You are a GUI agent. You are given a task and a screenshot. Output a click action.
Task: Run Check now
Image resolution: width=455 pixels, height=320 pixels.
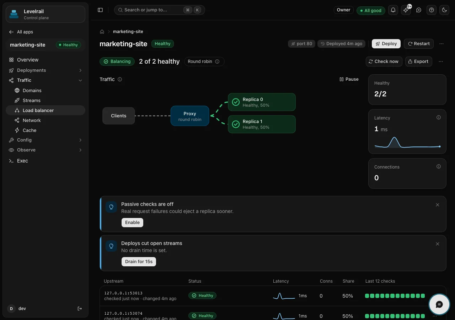point(384,62)
